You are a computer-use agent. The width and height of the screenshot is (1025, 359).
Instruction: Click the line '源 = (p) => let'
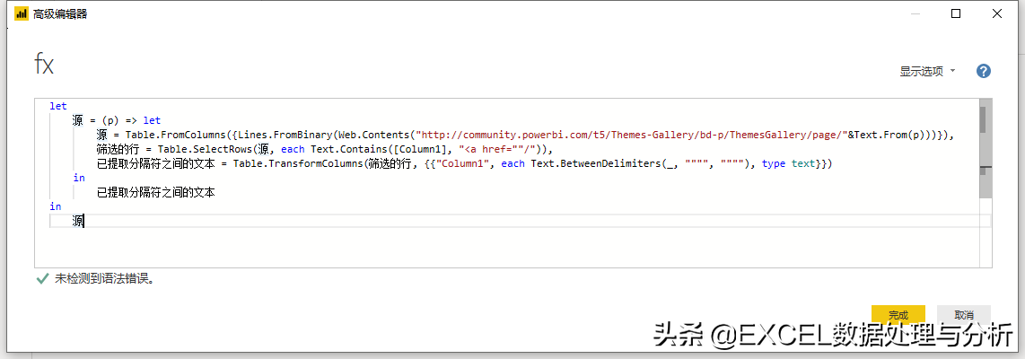(x=117, y=120)
